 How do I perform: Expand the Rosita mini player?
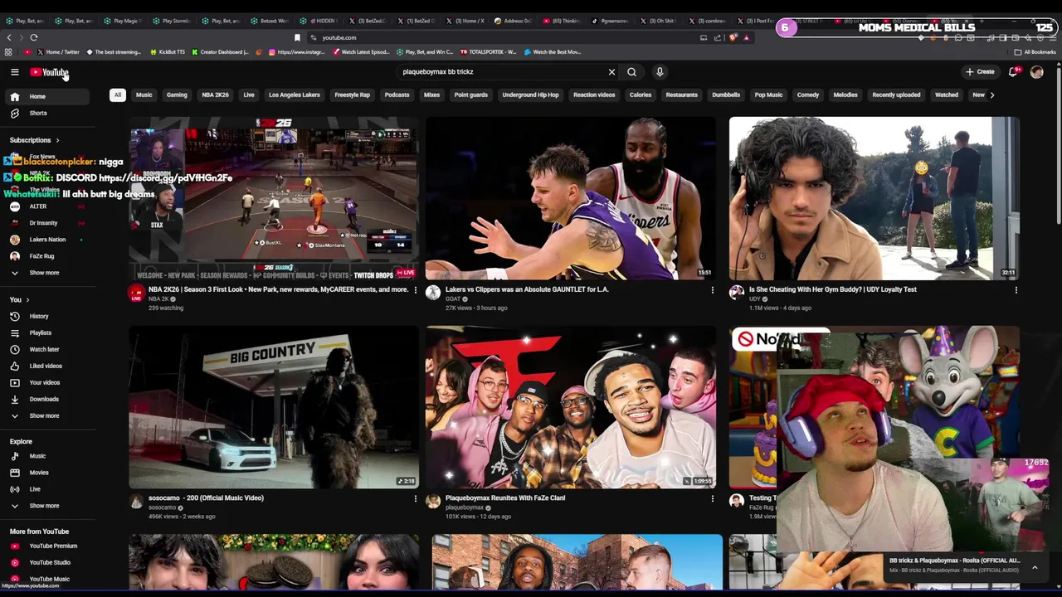tap(1035, 567)
